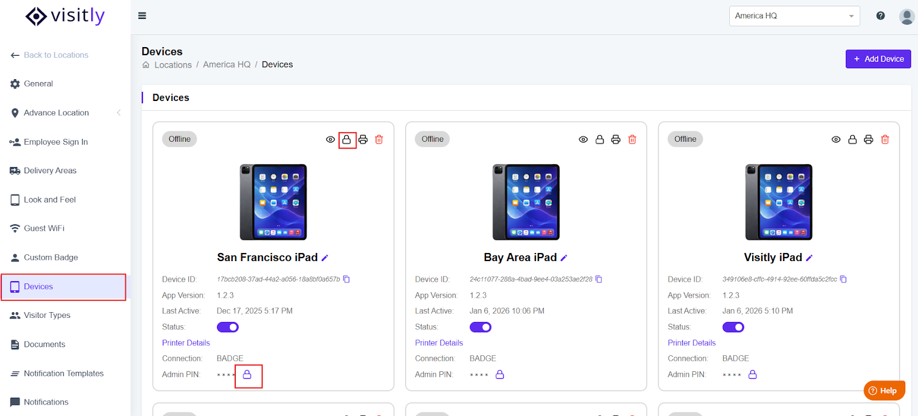Copy the Visitly iPad device ID
Image resolution: width=918 pixels, height=416 pixels.
(843, 279)
